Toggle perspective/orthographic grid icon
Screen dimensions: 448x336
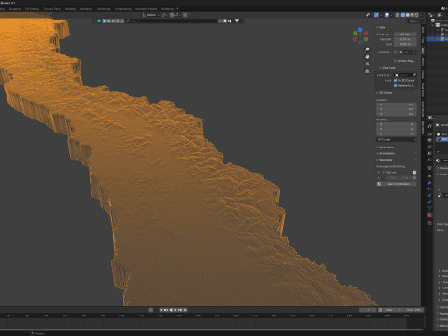click(x=367, y=71)
